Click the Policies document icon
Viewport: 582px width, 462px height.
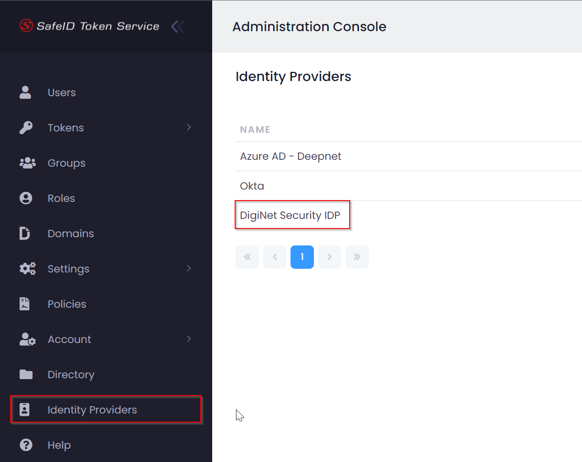pyautogui.click(x=25, y=304)
